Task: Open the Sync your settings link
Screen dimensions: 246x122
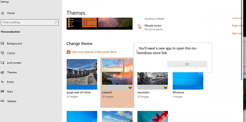Action: [x=237, y=33]
